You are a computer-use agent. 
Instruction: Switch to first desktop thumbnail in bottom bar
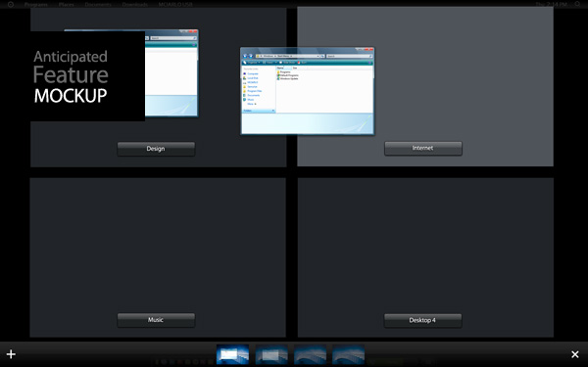click(x=232, y=354)
